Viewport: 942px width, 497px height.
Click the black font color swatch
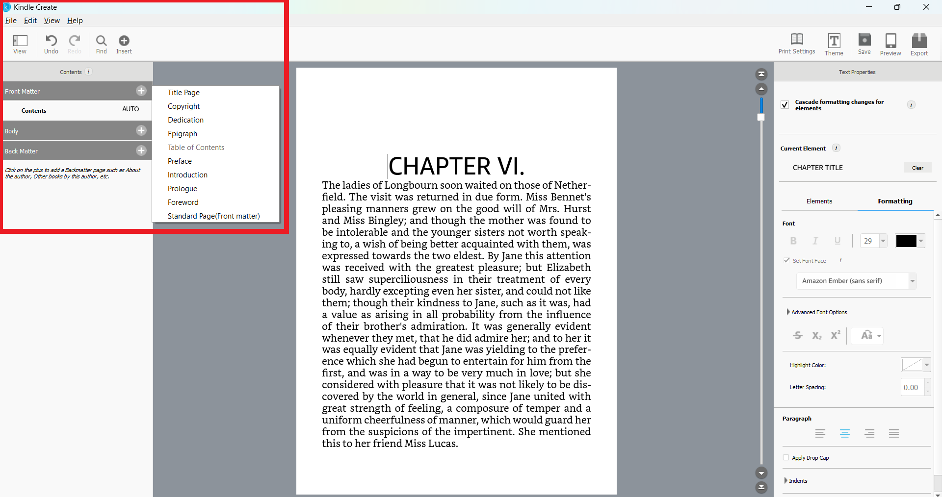(906, 241)
